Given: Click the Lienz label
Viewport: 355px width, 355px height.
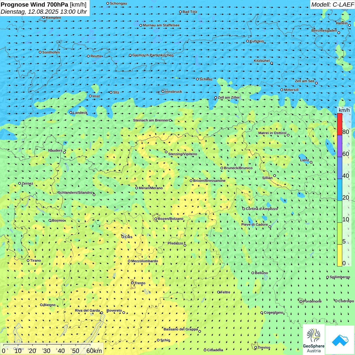Looking at the screenshot, I should coord(305,160).
